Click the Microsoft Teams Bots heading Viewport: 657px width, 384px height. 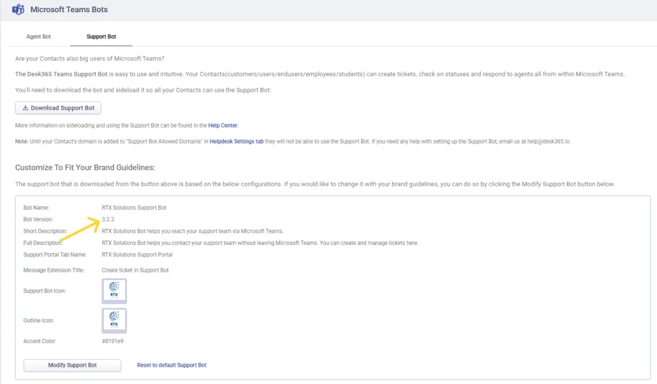tap(69, 9)
